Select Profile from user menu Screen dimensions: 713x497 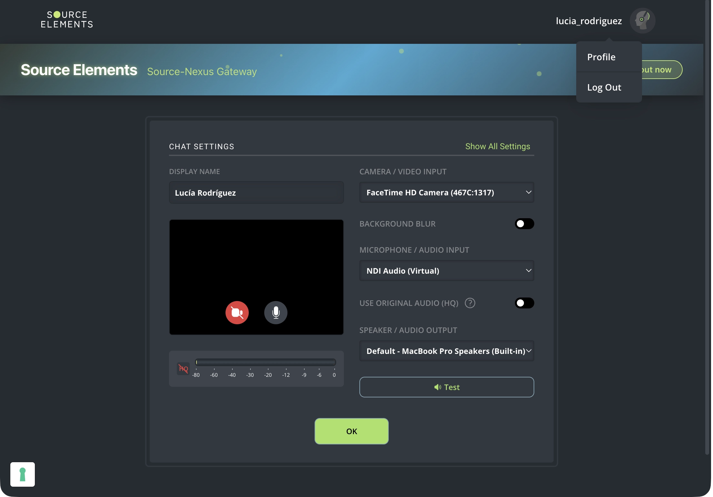click(x=609, y=57)
